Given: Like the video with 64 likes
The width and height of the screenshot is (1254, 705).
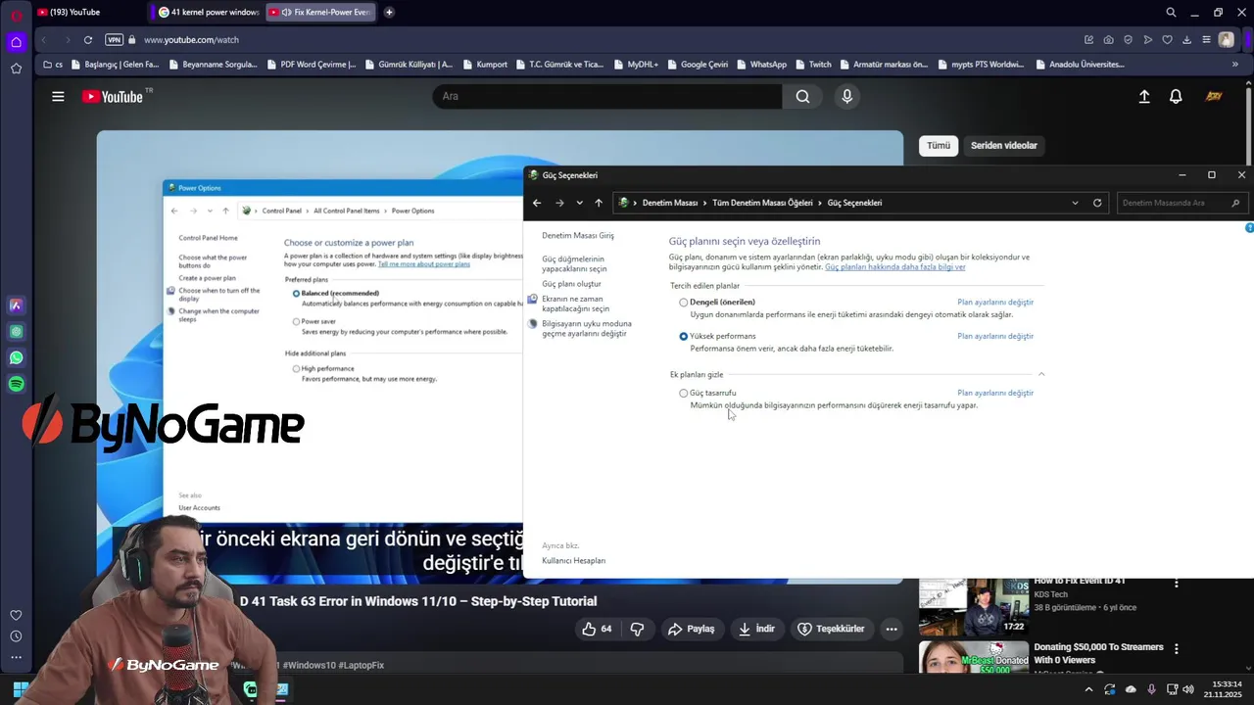Looking at the screenshot, I should tap(597, 629).
